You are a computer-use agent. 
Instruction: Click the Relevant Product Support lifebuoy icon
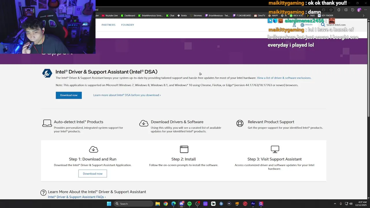pyautogui.click(x=240, y=123)
